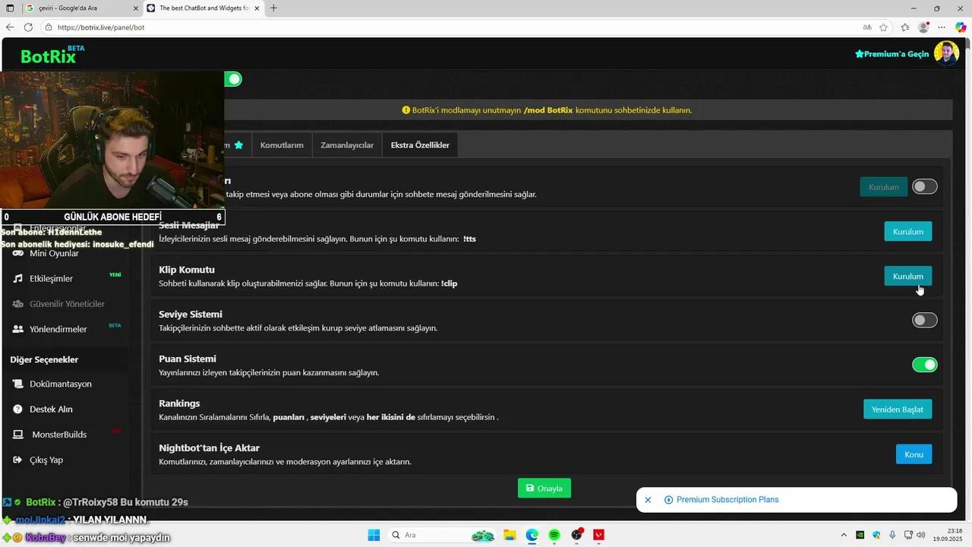The width and height of the screenshot is (972, 547).
Task: Click the Dokümantasyon book icon
Action: (x=18, y=384)
